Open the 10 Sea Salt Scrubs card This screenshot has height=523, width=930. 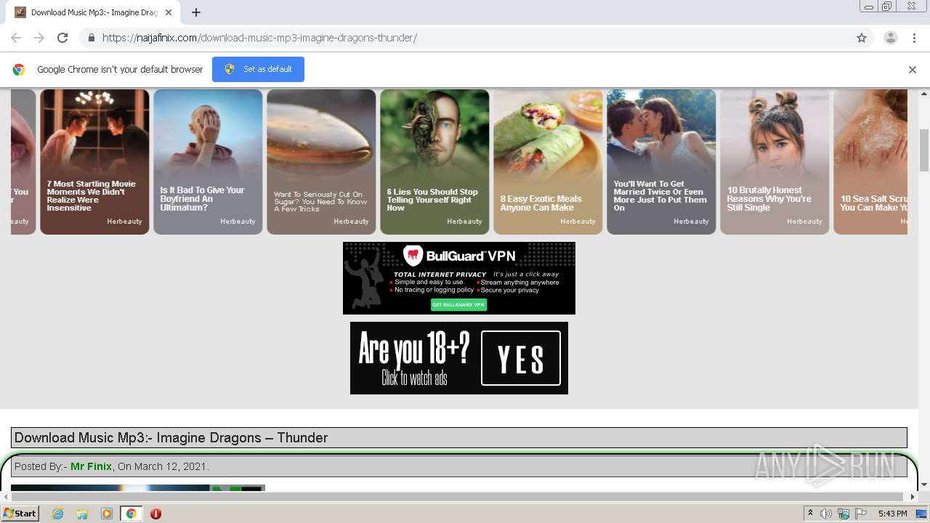[x=870, y=161]
